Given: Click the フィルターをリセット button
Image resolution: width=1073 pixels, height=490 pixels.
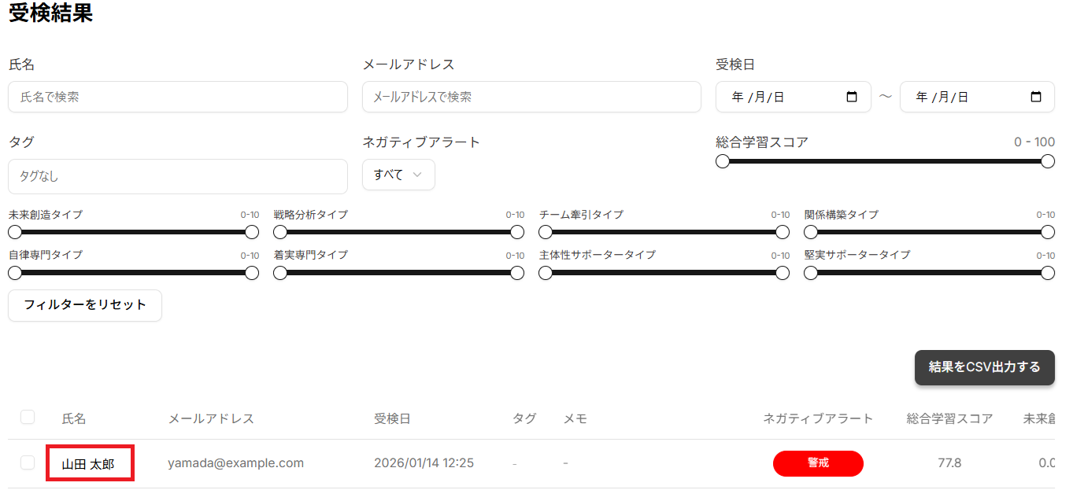Looking at the screenshot, I should click(85, 305).
